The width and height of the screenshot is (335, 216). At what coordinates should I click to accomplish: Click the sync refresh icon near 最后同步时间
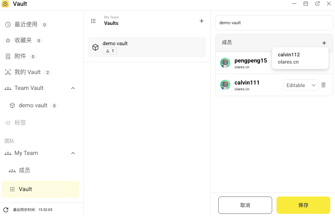[x=5, y=209]
